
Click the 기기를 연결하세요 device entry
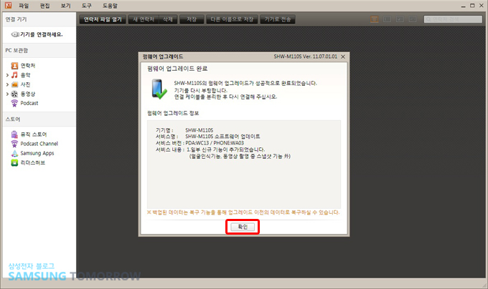tap(37, 34)
